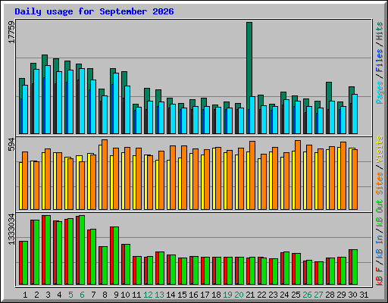This screenshot has height=303, width=388.
Task: Select day 14 on the x-axis
Action: tap(171, 295)
